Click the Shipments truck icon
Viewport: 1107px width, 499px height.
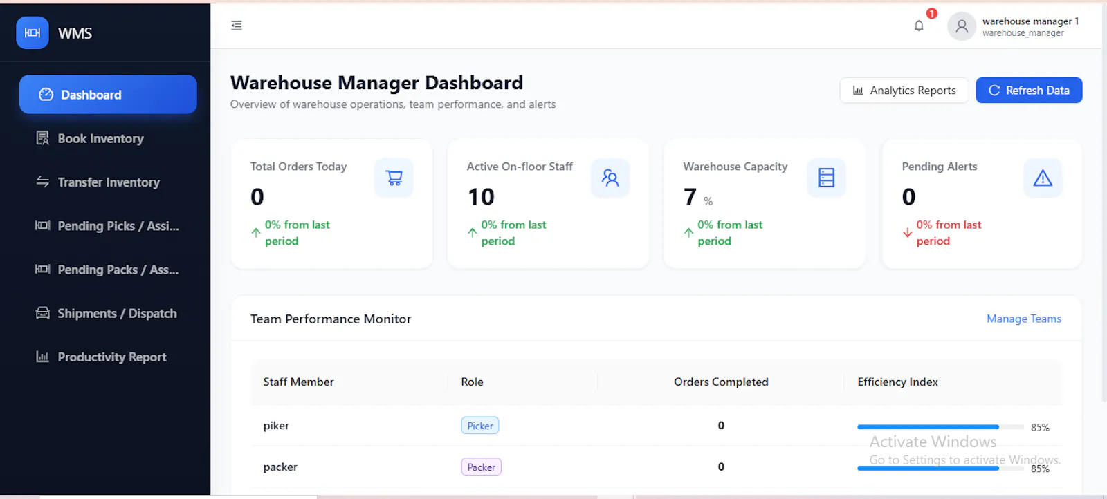click(42, 312)
